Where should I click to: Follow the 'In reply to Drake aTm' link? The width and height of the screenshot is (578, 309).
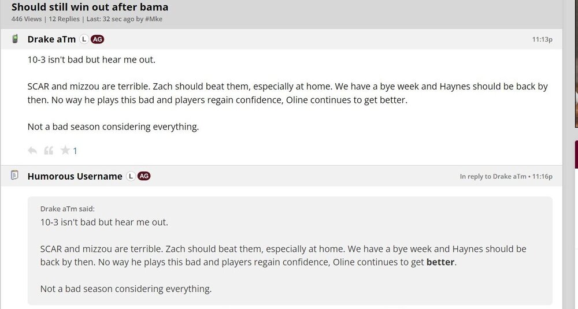click(x=493, y=176)
